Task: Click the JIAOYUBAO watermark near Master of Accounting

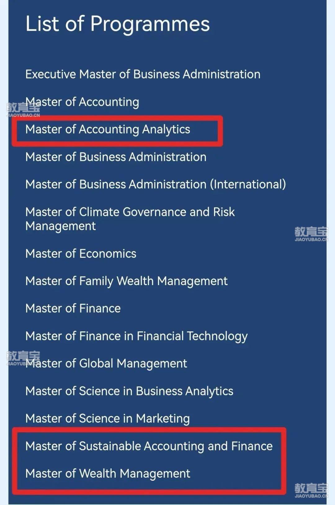Action: point(23,110)
